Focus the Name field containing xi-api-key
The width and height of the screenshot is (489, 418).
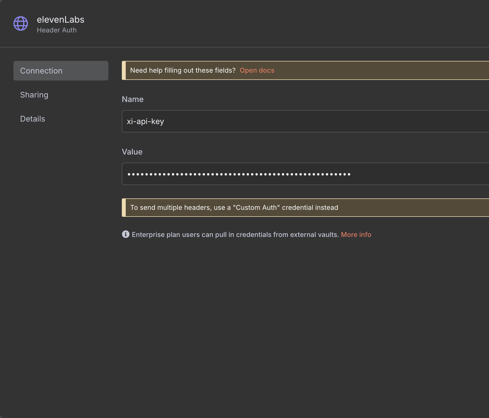tap(305, 121)
